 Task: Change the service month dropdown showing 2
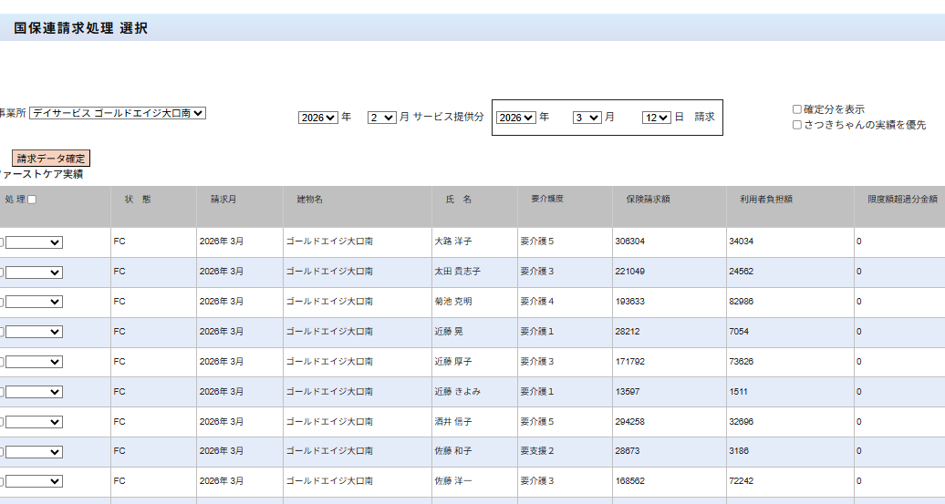(x=381, y=118)
